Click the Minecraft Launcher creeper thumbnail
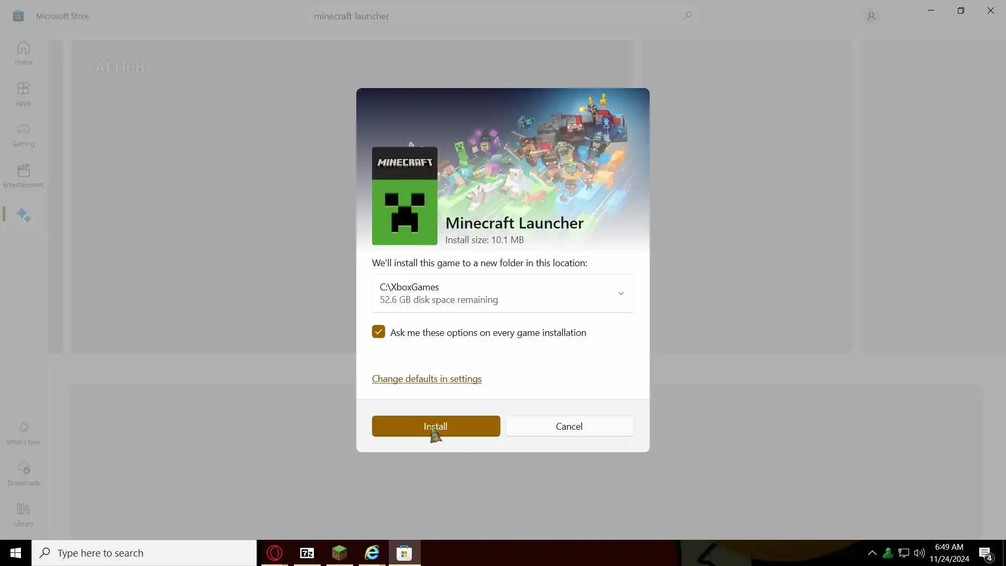The width and height of the screenshot is (1006, 566). [x=404, y=196]
